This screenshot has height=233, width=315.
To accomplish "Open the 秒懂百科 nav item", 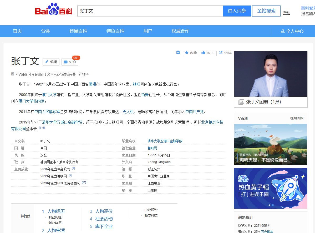I will click(x=78, y=31).
